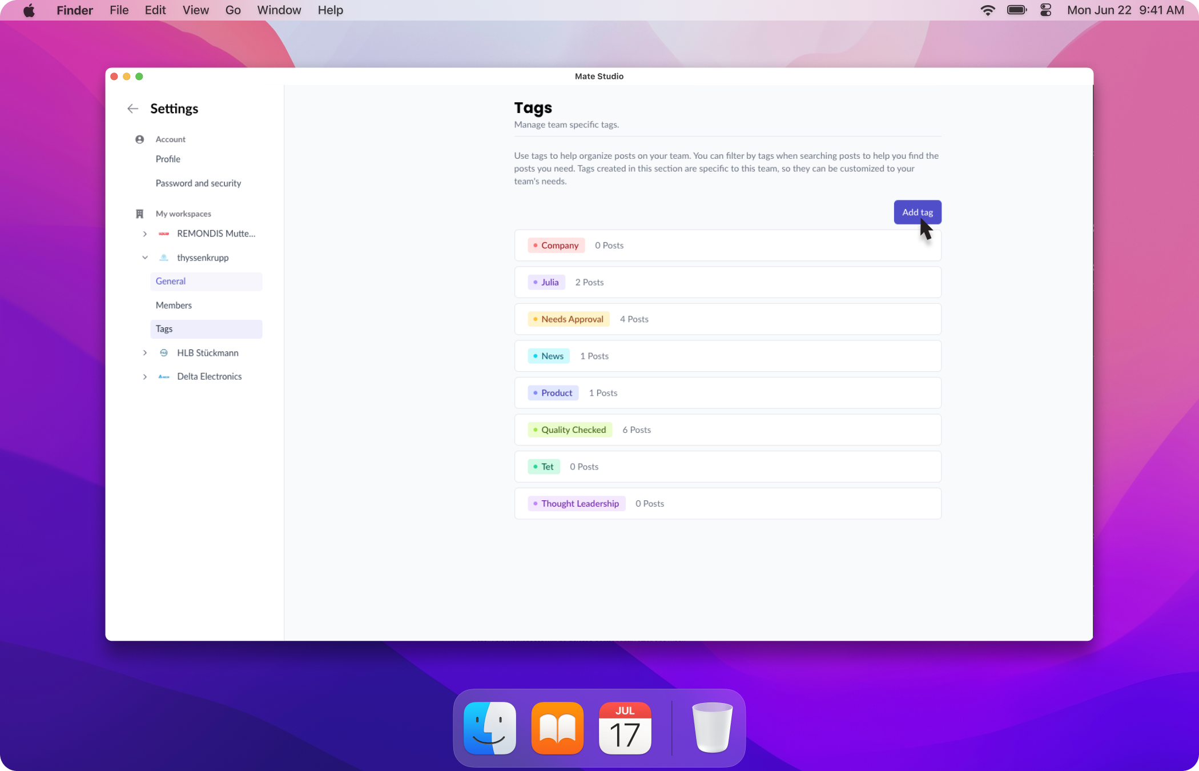Click the Add tag button
Image resolution: width=1199 pixels, height=771 pixels.
pyautogui.click(x=917, y=212)
